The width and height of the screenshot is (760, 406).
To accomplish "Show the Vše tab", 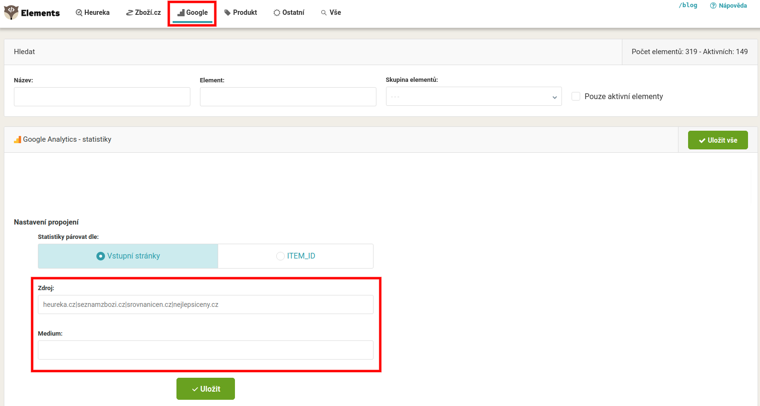I will (331, 12).
